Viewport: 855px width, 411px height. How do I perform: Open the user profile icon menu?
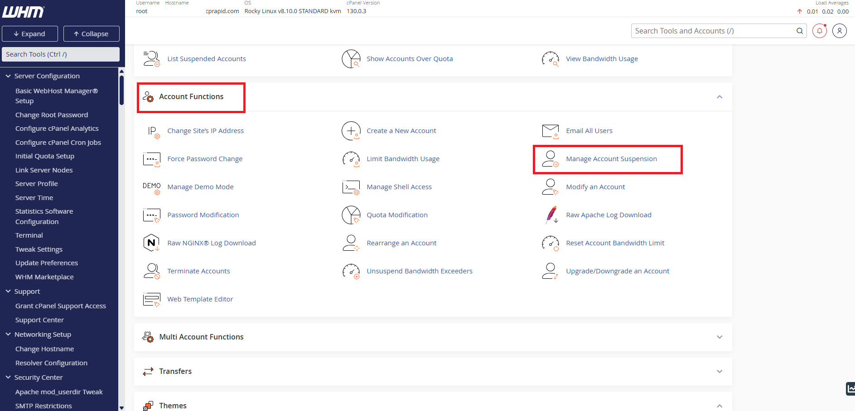(x=839, y=31)
